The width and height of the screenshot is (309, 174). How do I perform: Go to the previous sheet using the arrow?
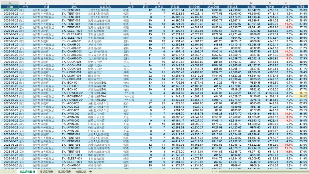[4, 172]
